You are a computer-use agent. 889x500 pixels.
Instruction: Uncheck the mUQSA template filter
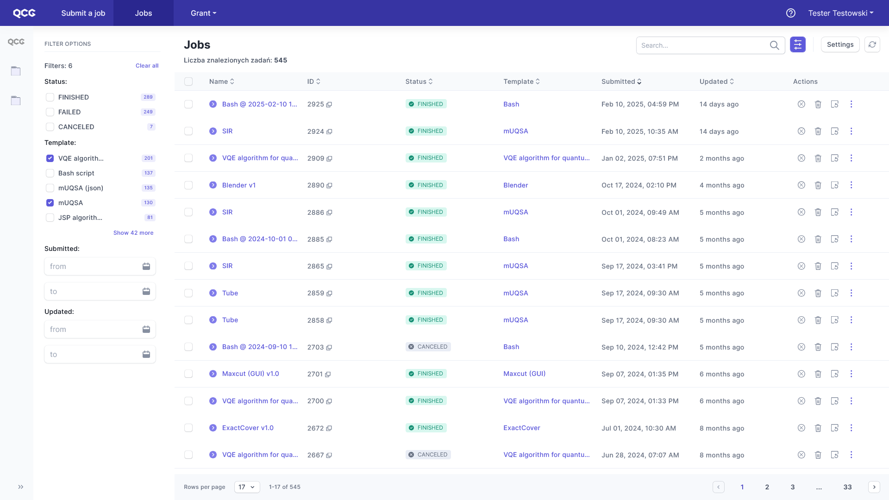tap(50, 203)
